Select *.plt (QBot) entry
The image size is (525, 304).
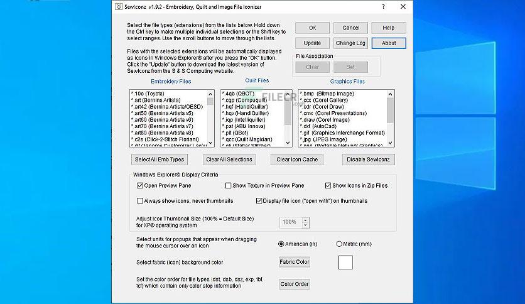click(253, 133)
